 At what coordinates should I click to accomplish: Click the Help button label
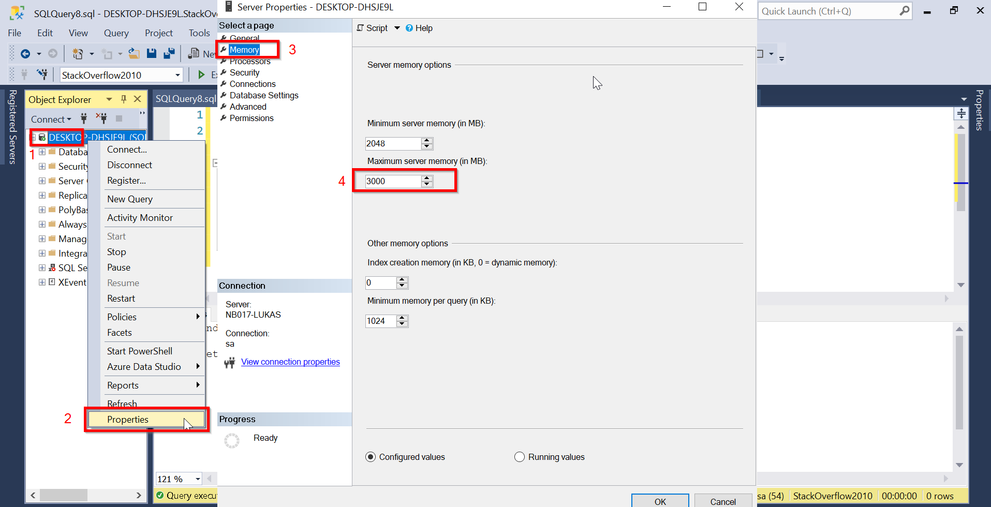[424, 28]
